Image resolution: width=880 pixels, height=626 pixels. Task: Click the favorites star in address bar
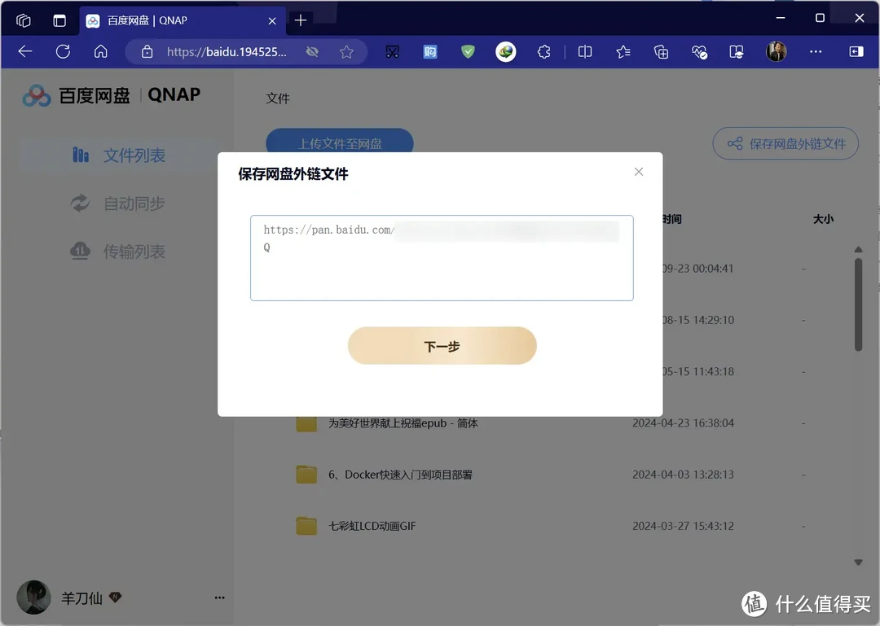tap(347, 51)
